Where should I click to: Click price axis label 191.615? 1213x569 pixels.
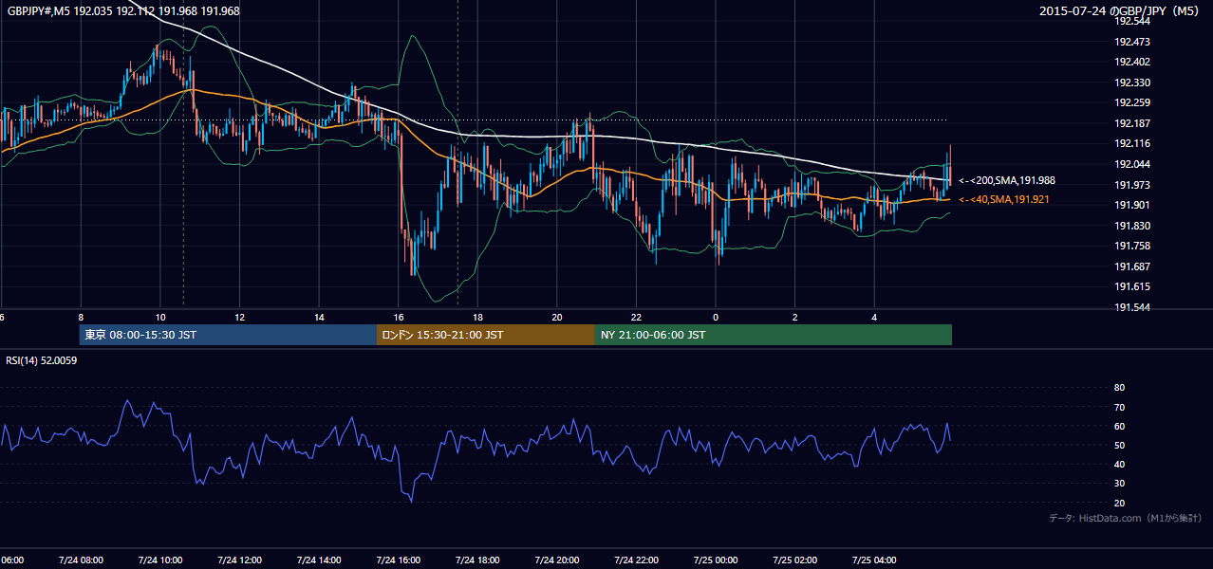(1131, 286)
